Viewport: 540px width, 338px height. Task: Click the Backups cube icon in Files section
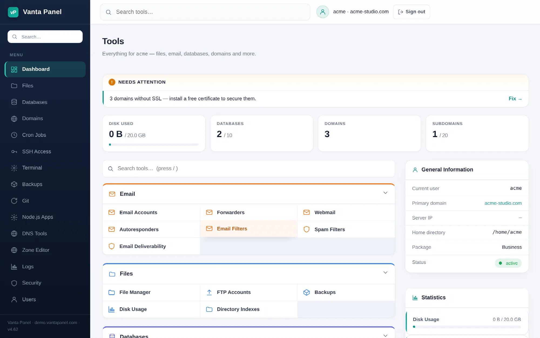coord(306,292)
